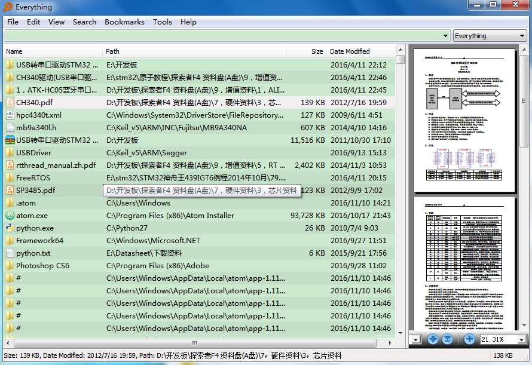The height and width of the screenshot is (365, 532).
Task: Click the results list scroll-up arrow
Action: click(x=400, y=50)
